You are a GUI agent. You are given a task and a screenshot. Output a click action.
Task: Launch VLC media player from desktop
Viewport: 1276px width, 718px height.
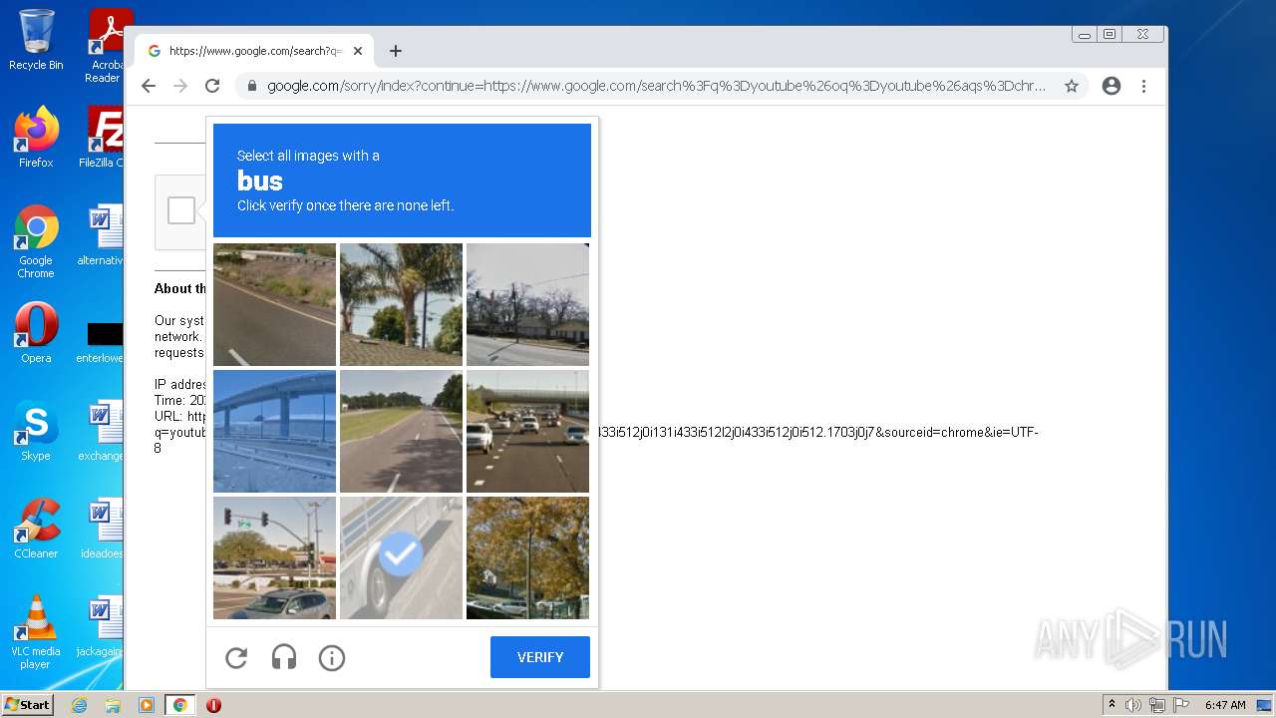[x=36, y=632]
